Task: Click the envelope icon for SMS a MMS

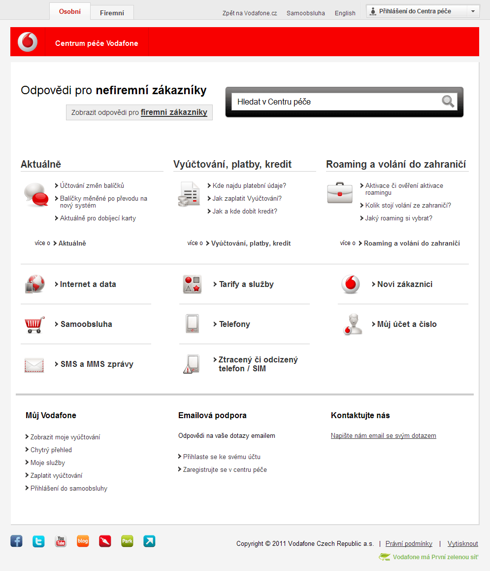Action: click(34, 365)
